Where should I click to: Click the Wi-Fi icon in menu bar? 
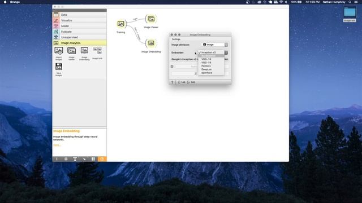tap(281, 2)
